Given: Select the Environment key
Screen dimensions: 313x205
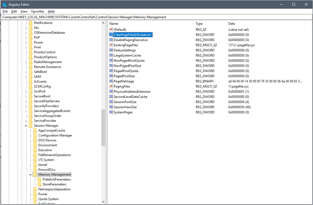Looking at the screenshot, I should point(48,145).
